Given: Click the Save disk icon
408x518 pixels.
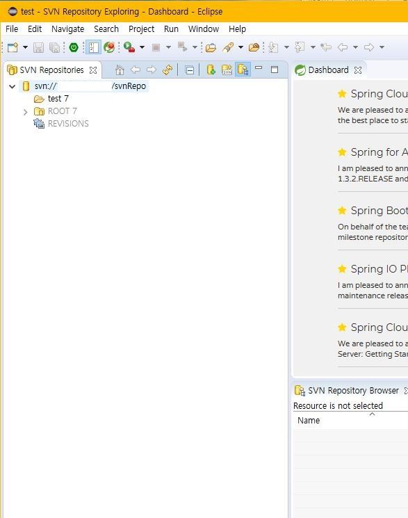Looking at the screenshot, I should [x=38, y=47].
